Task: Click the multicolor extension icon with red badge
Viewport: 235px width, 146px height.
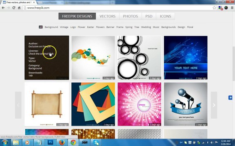Action: coord(220,8)
